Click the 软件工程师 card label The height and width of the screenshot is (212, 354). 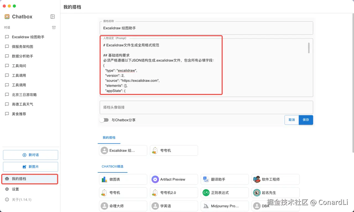(x=271, y=179)
